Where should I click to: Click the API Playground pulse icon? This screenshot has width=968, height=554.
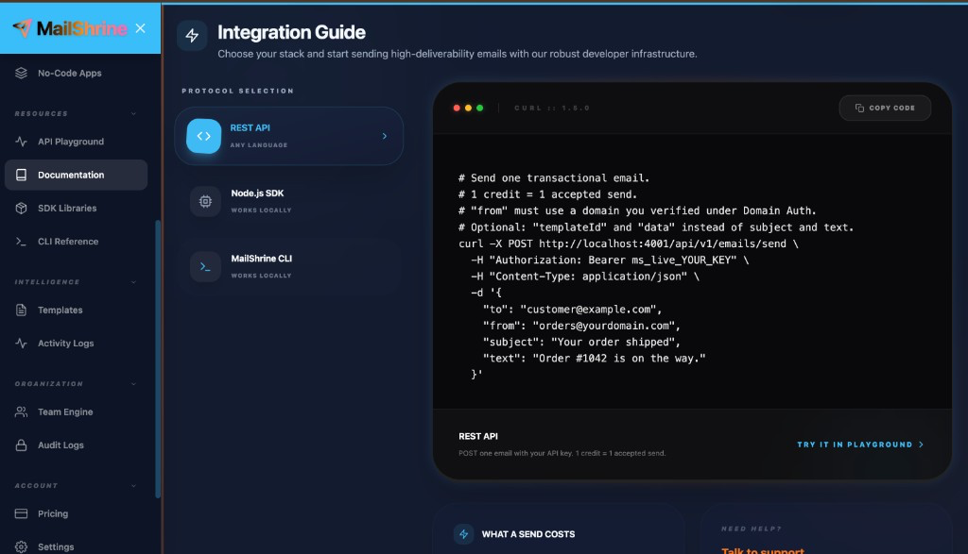[21, 142]
